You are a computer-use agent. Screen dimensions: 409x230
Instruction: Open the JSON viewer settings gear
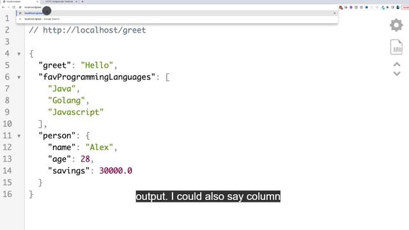point(396,26)
